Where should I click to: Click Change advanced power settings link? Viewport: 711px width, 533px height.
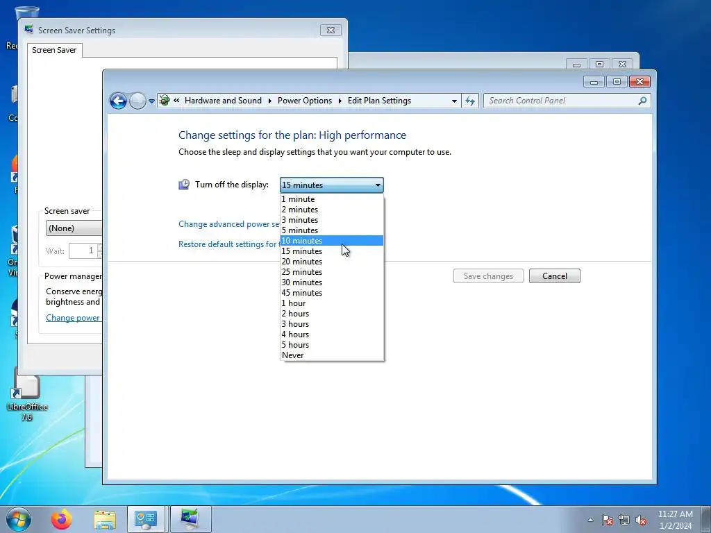(x=229, y=224)
